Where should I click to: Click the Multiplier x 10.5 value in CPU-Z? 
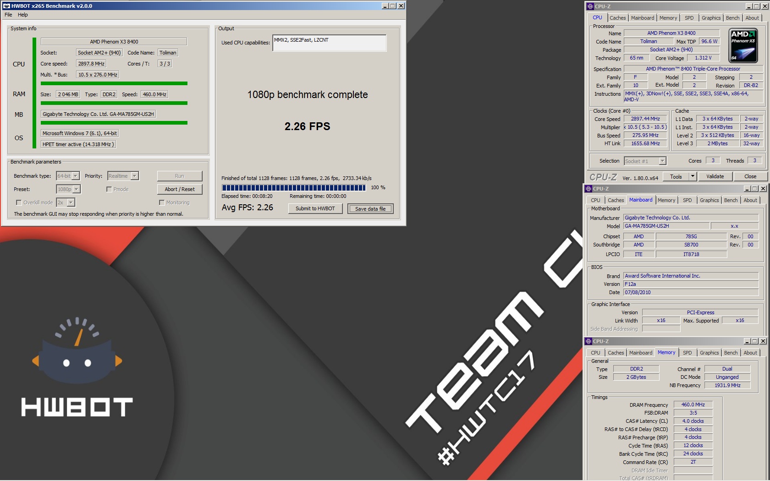coord(645,127)
